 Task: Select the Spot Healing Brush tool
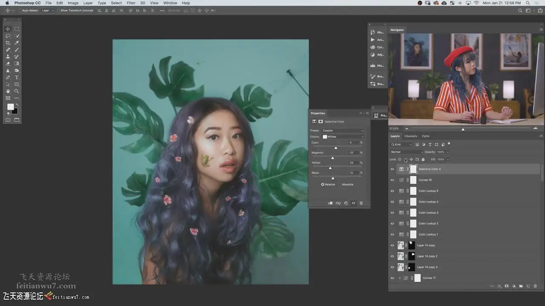(x=8, y=50)
